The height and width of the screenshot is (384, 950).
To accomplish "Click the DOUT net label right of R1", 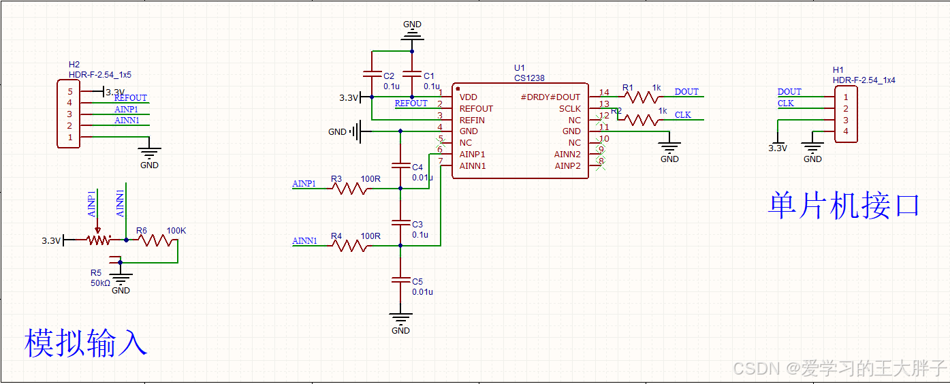I will (x=686, y=92).
